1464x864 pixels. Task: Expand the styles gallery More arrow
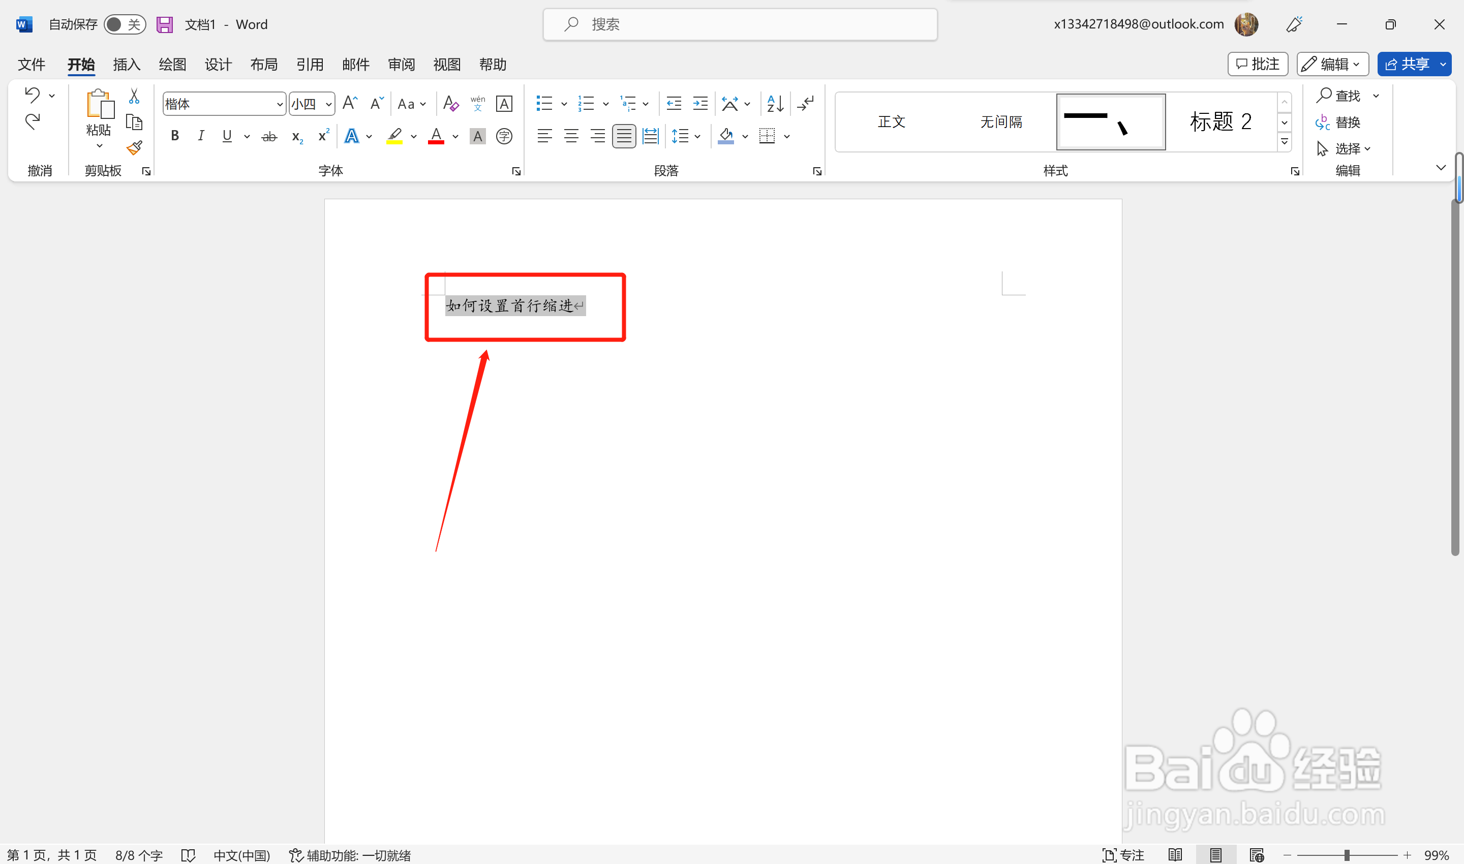click(x=1285, y=141)
